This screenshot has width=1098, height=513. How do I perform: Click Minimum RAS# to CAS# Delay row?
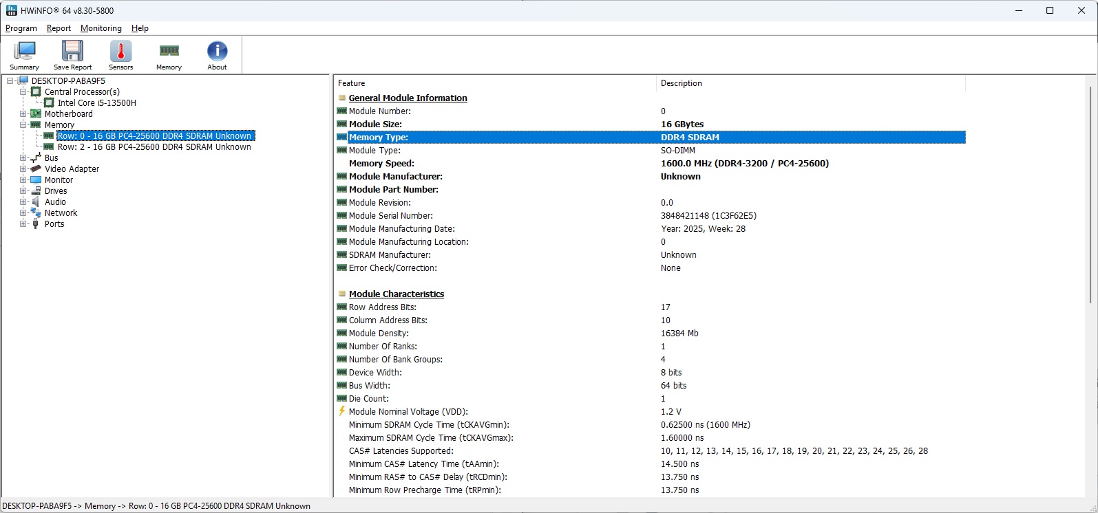click(651, 477)
